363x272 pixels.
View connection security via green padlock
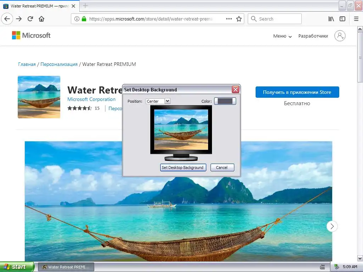pyautogui.click(x=84, y=19)
